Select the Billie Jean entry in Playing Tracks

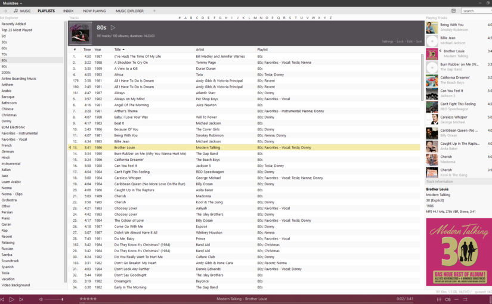pyautogui.click(x=459, y=41)
